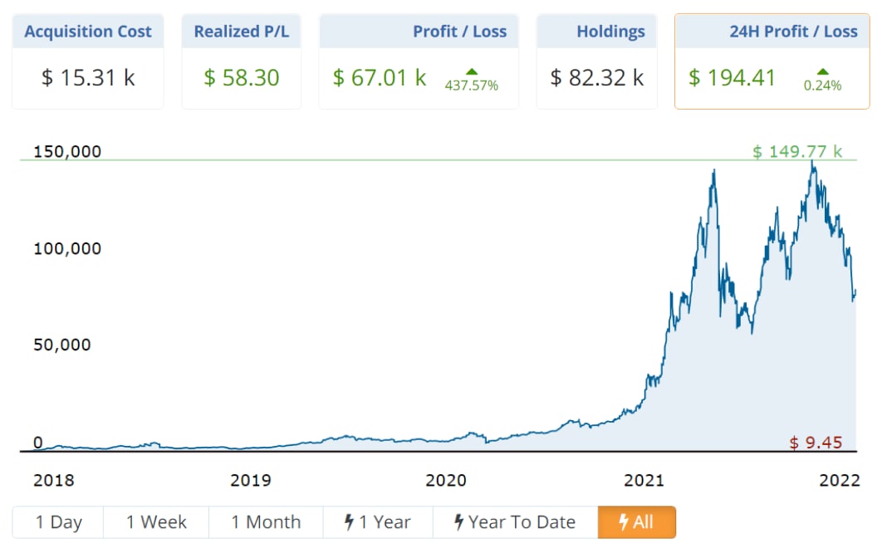Select the 1 Month range
Viewport: 882px width, 553px height.
click(266, 522)
